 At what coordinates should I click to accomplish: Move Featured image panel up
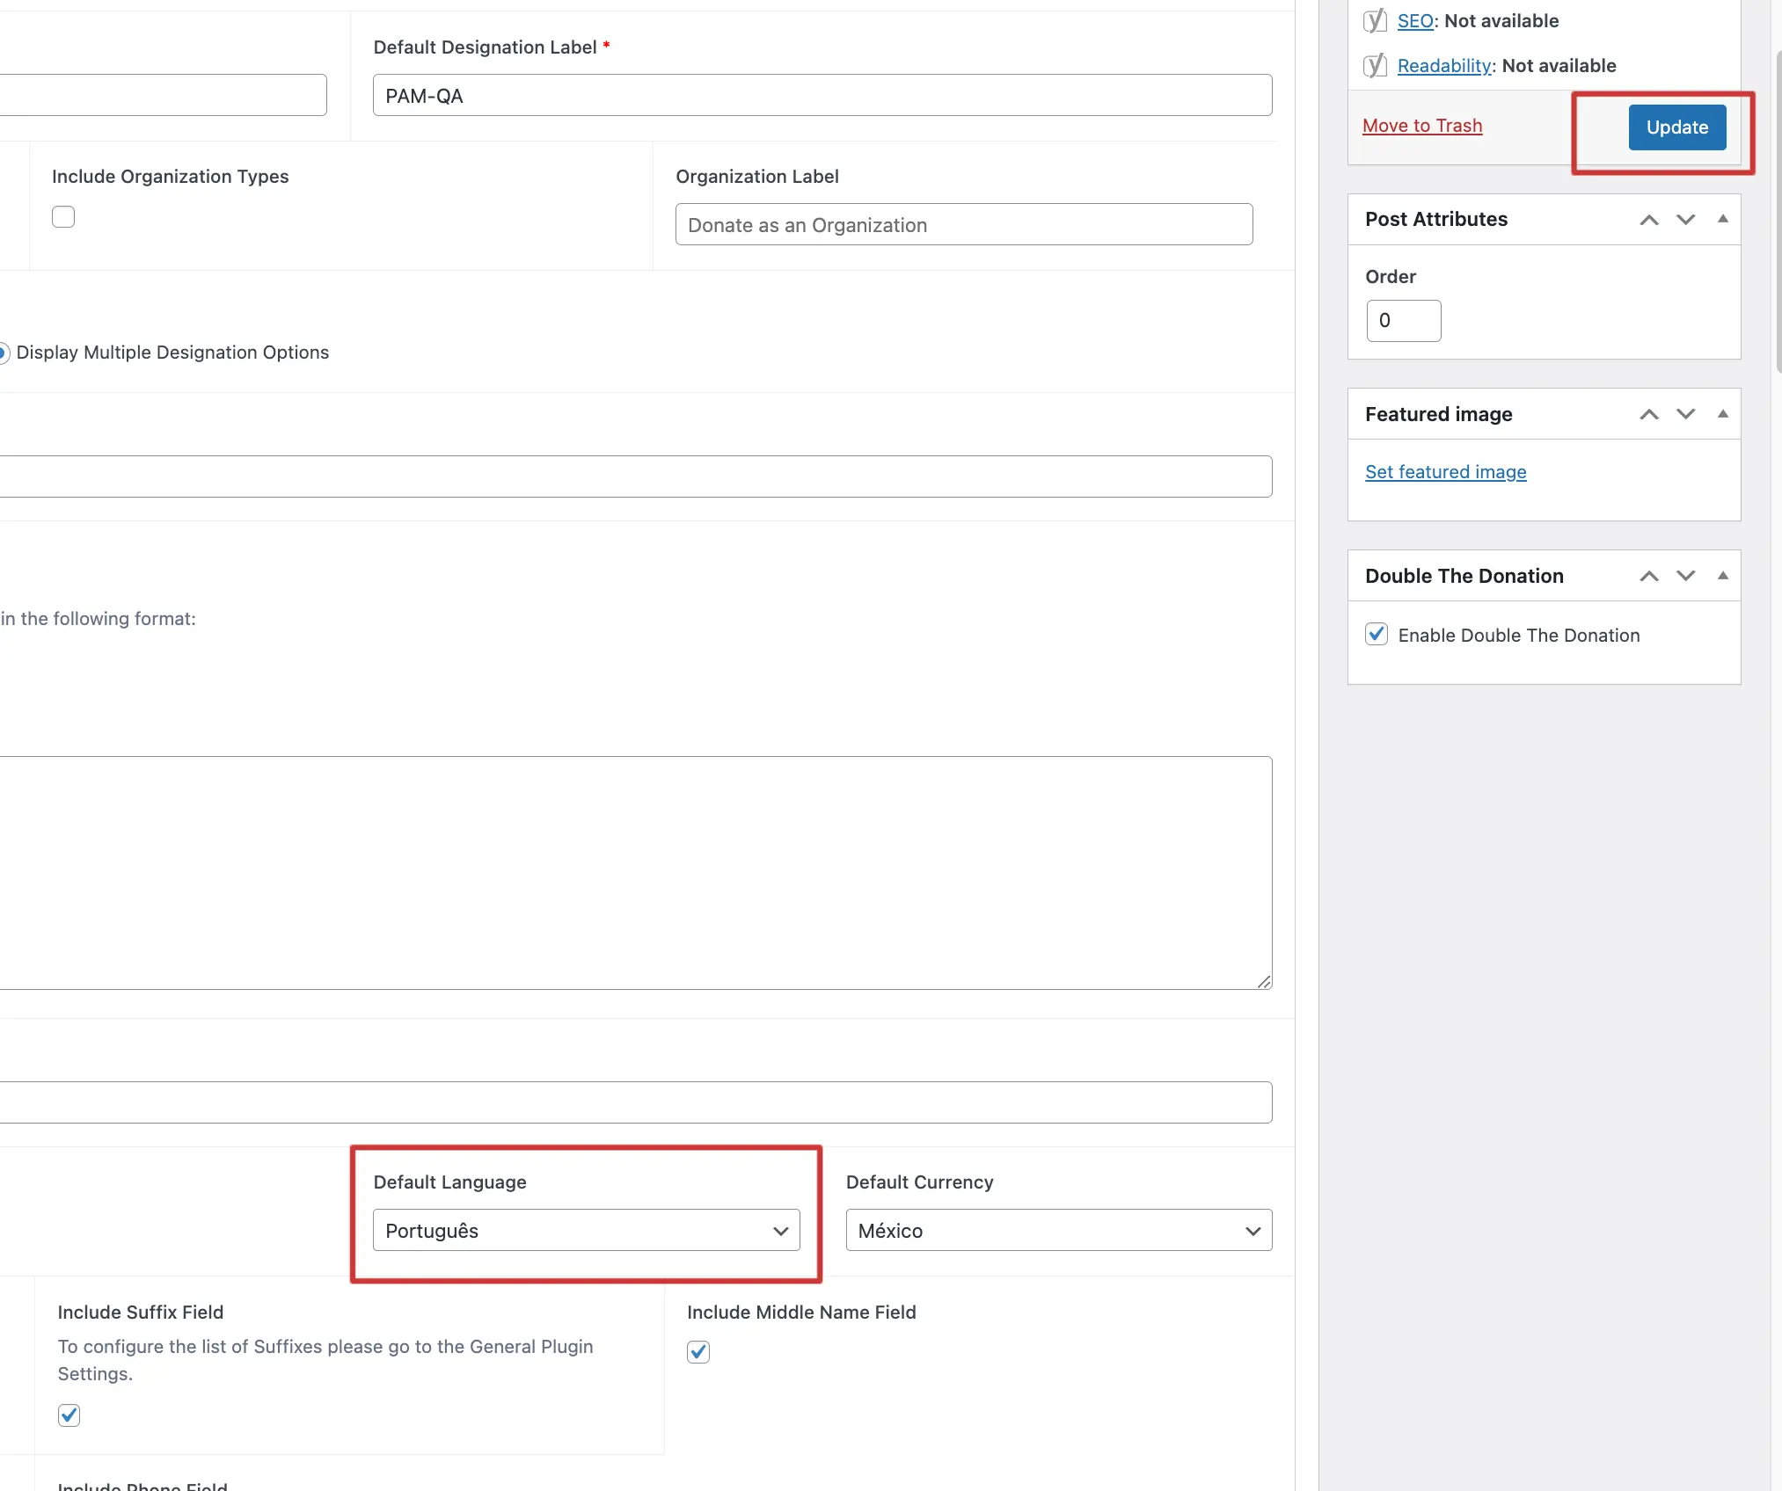point(1648,414)
